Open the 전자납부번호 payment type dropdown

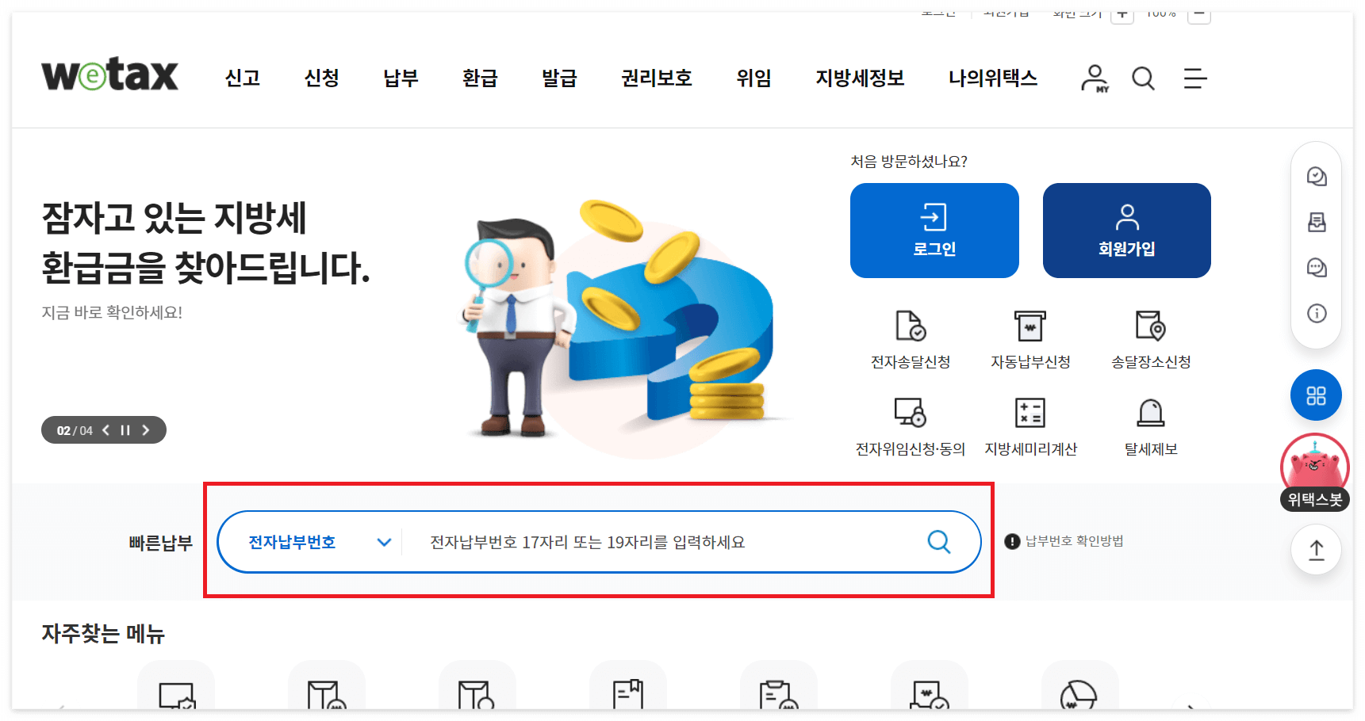(x=316, y=542)
